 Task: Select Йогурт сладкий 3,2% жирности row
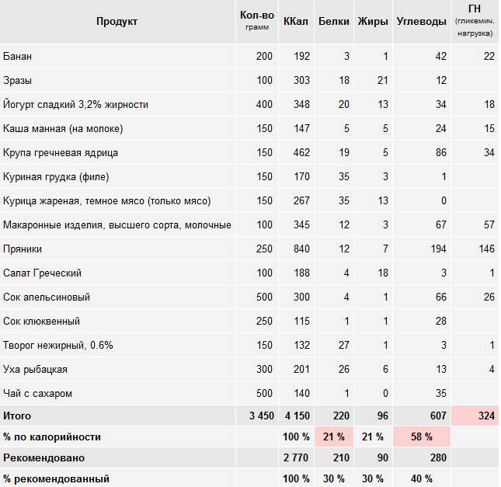coord(249,104)
